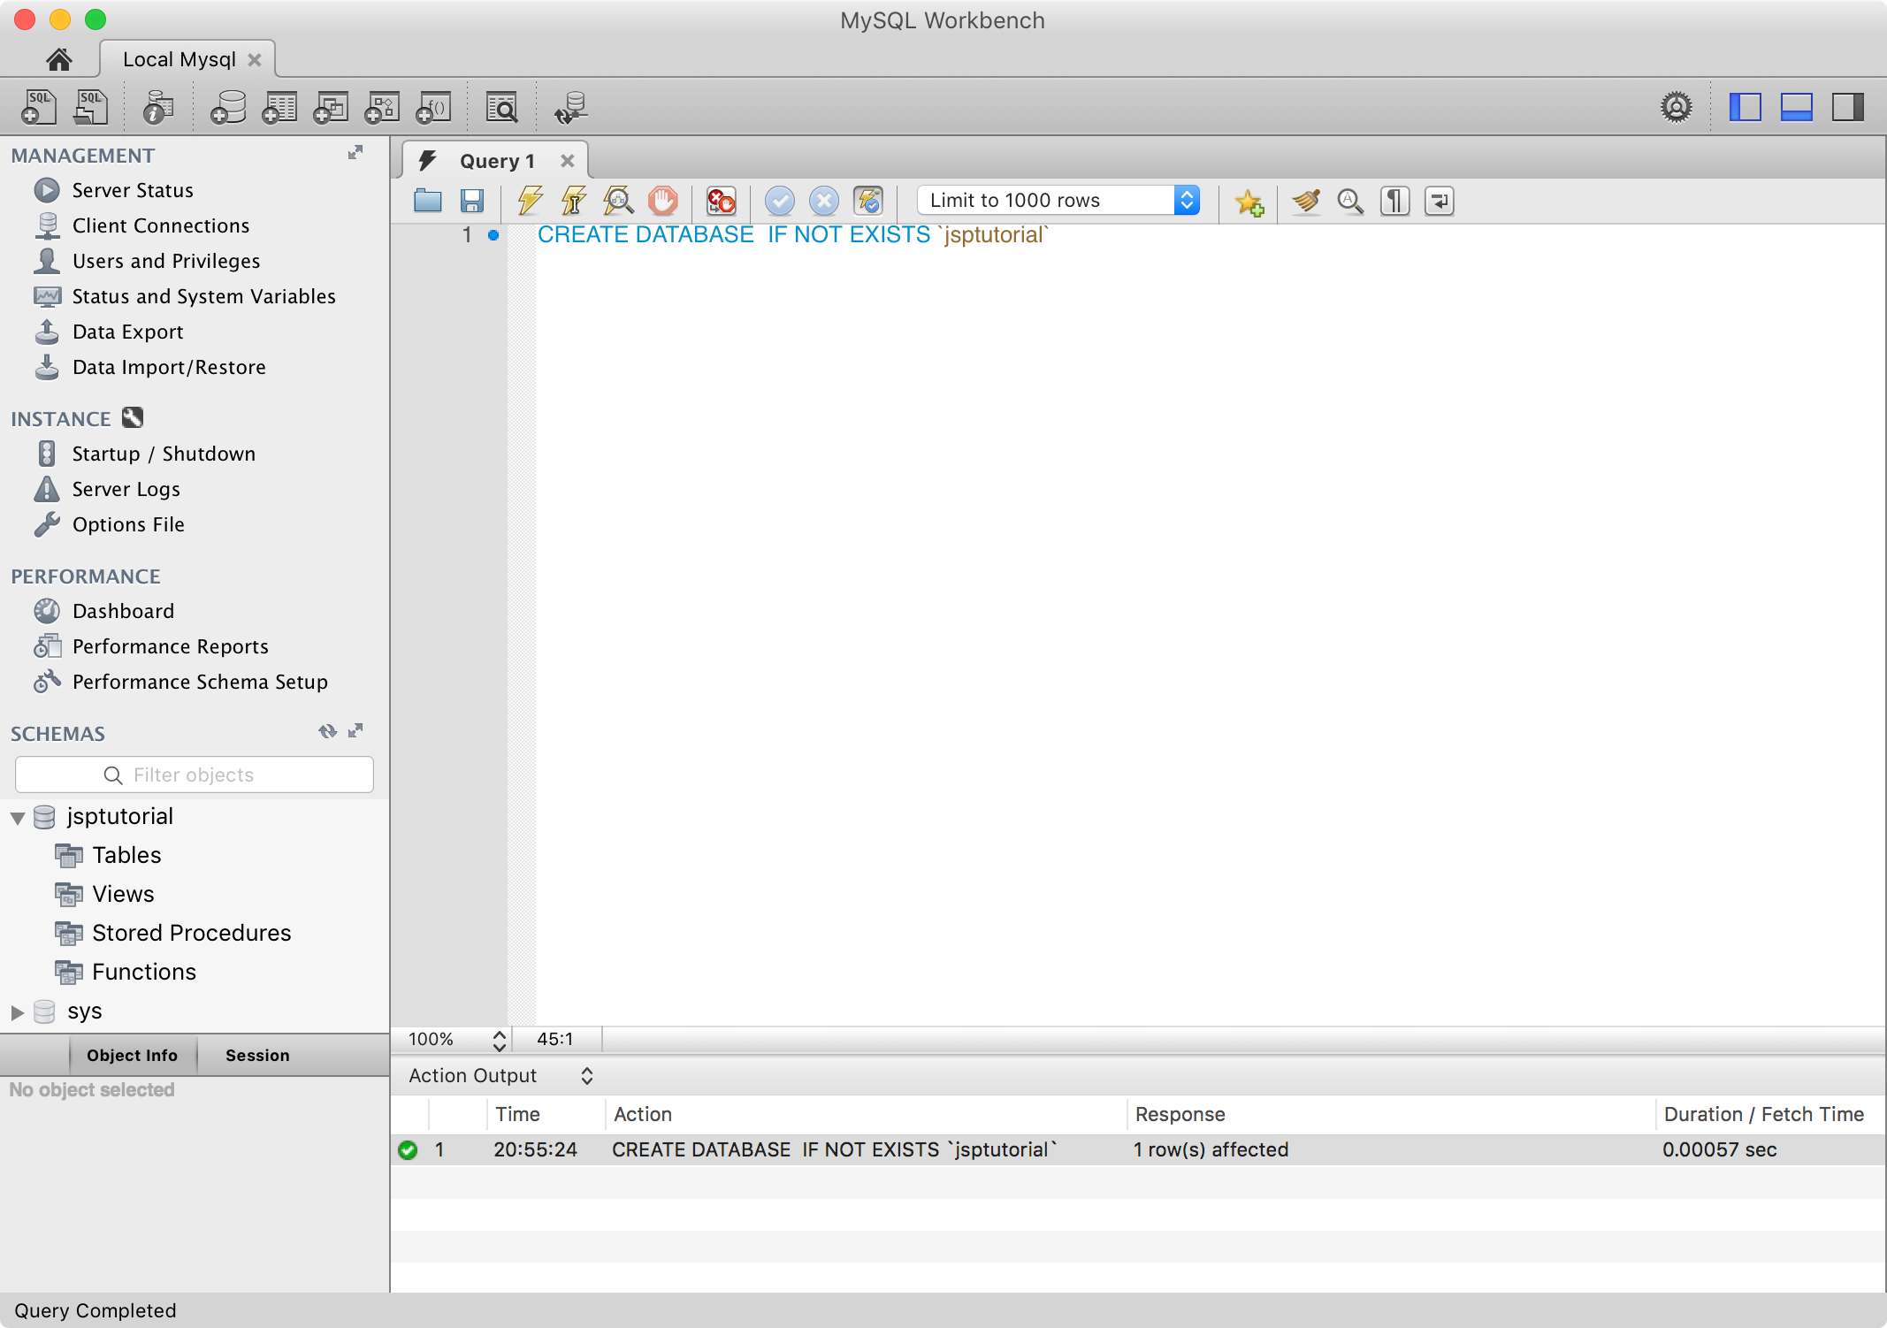This screenshot has height=1328, width=1887.
Task: Toggle bottom output panel visibility
Action: 1796,107
